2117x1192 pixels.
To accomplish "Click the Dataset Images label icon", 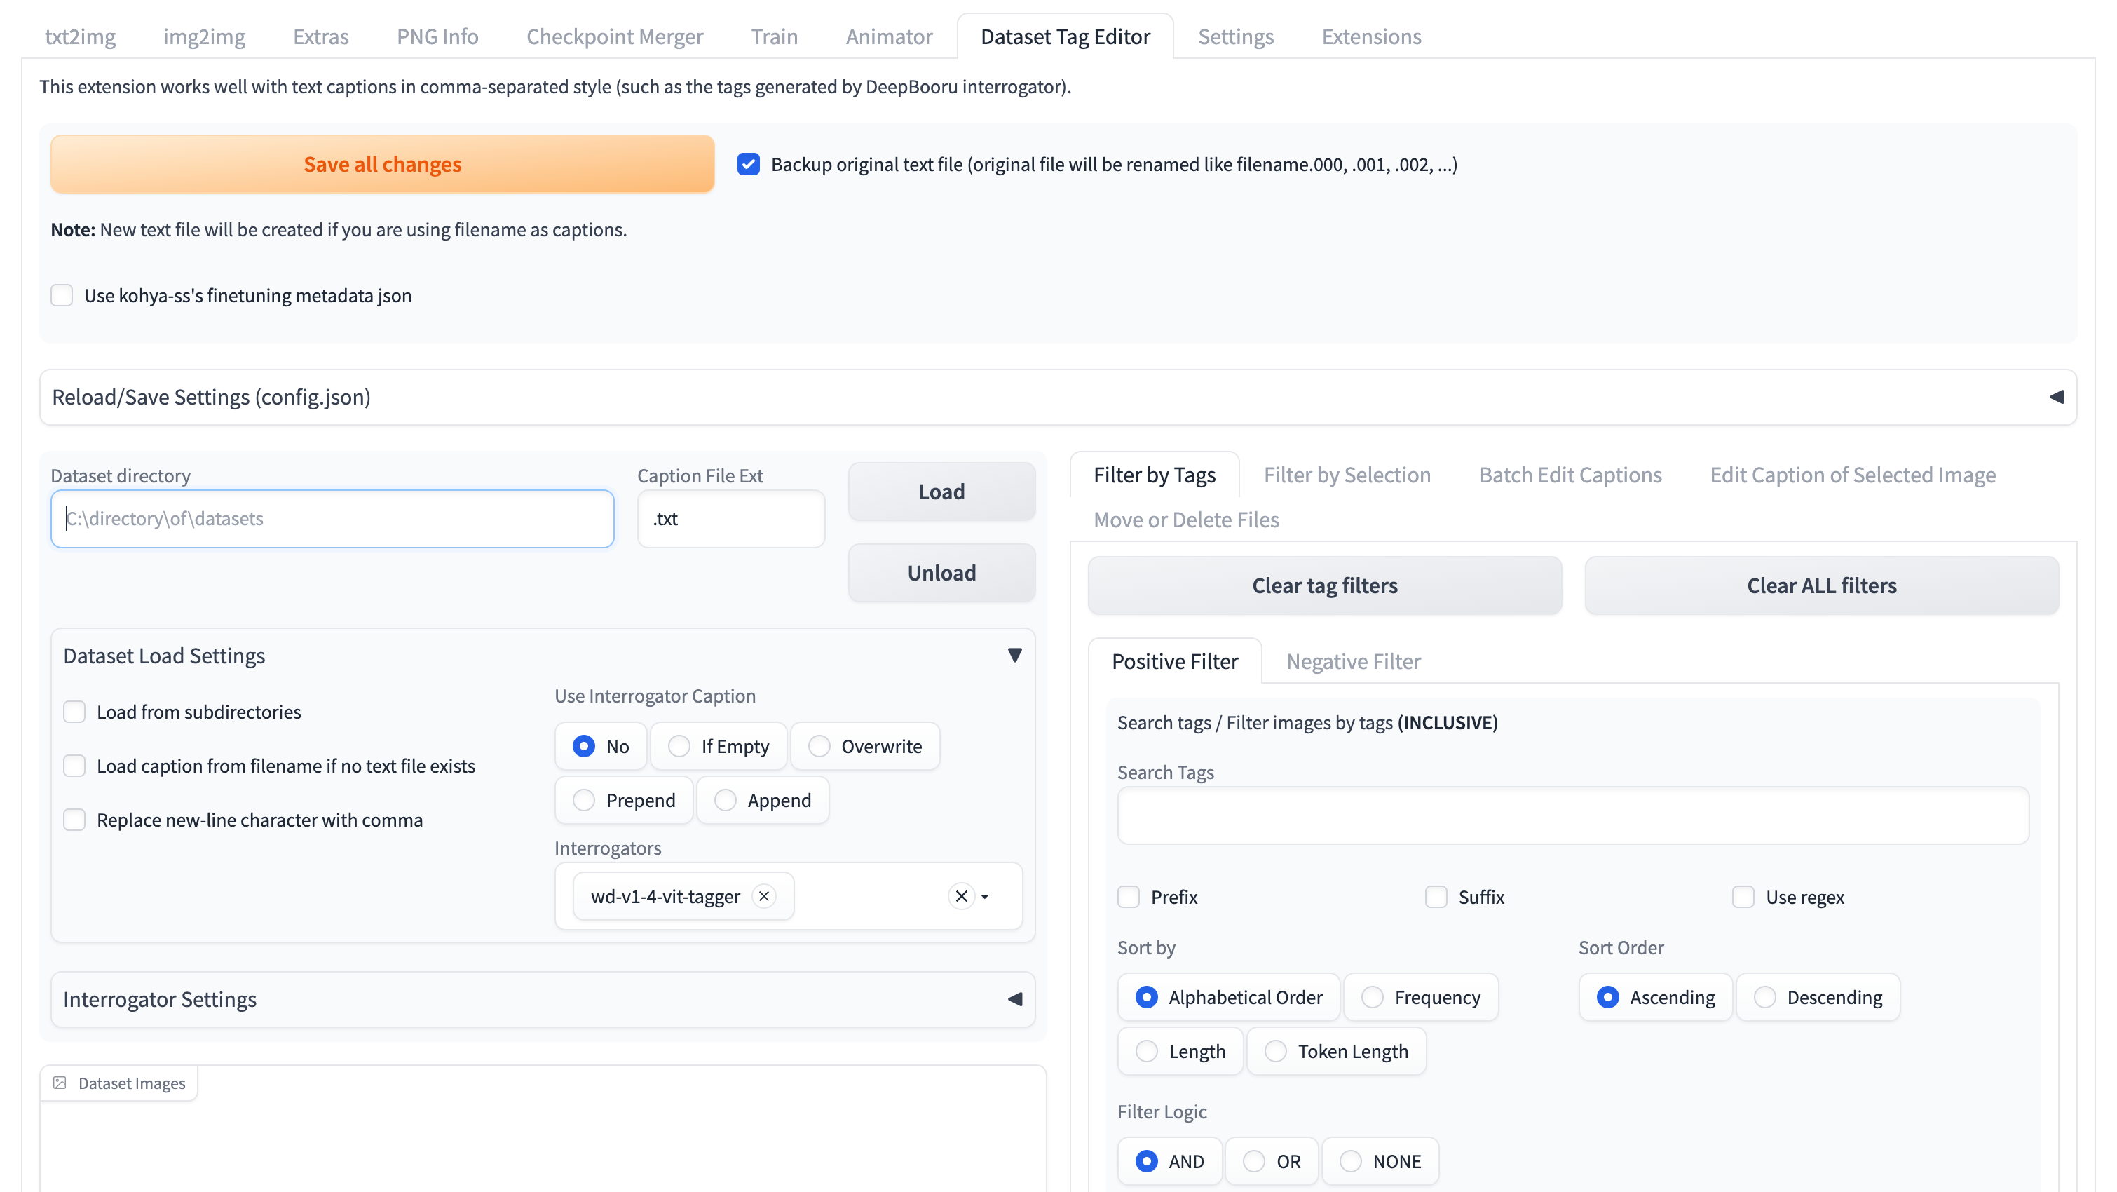I will coord(60,1083).
